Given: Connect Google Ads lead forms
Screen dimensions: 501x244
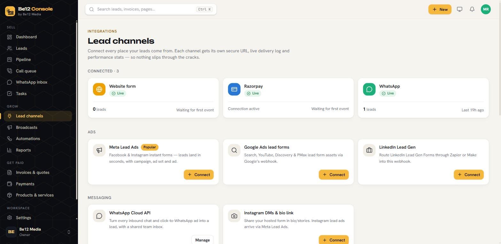Looking at the screenshot, I should [x=334, y=175].
